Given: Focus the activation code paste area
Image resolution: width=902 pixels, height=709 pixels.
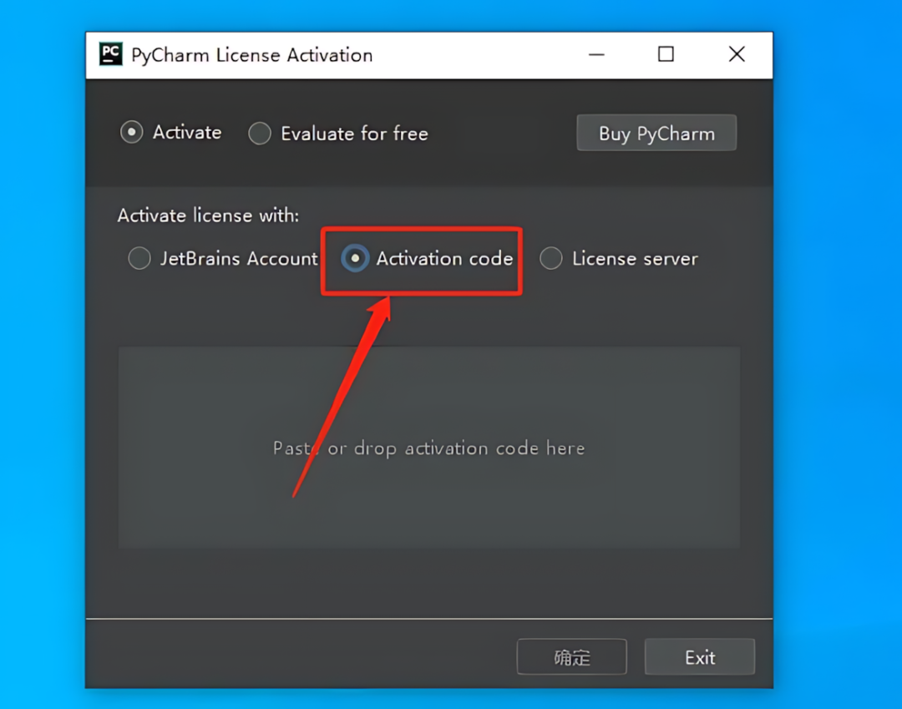Looking at the screenshot, I should pyautogui.click(x=429, y=448).
